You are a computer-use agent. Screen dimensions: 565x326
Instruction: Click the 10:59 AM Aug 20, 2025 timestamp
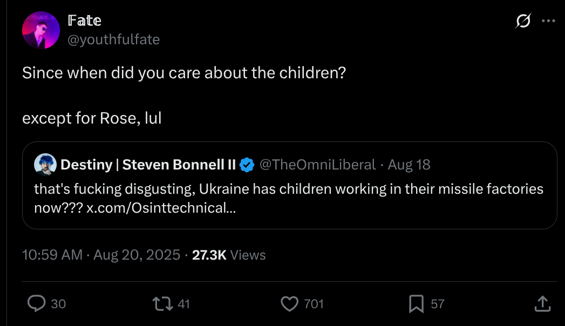tap(101, 255)
